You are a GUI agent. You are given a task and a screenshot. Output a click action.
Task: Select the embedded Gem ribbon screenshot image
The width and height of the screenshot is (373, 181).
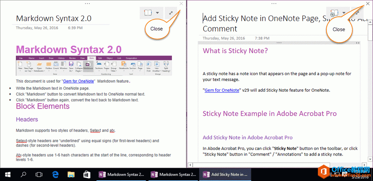click(x=94, y=66)
